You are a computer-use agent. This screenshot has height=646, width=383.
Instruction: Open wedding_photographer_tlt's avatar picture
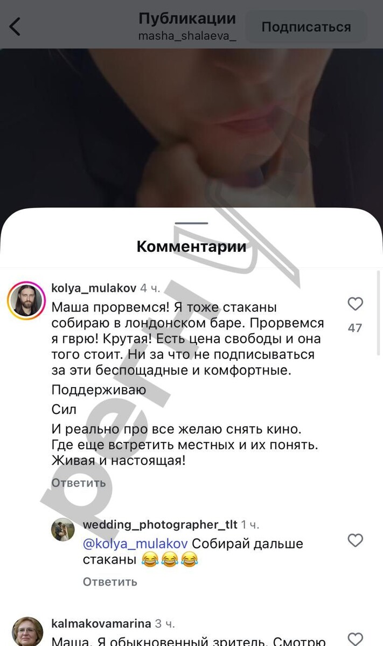pos(62,529)
